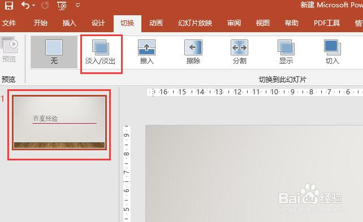The width and height of the screenshot is (363, 222).
Task: Open the Undo history dropdown arrow
Action: (34, 5)
